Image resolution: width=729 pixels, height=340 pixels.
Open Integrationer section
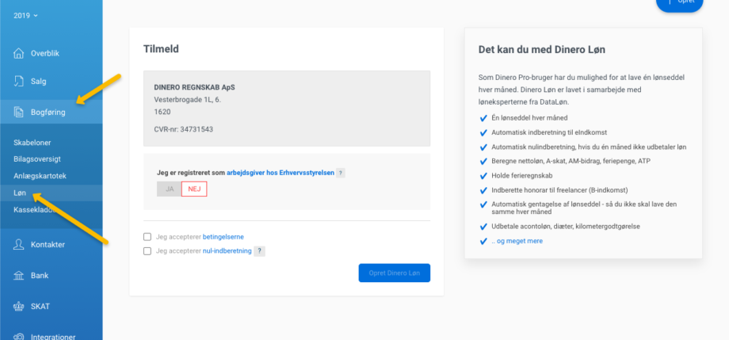click(x=52, y=336)
